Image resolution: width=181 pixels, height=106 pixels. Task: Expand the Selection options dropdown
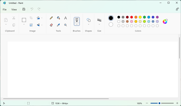click(24, 24)
